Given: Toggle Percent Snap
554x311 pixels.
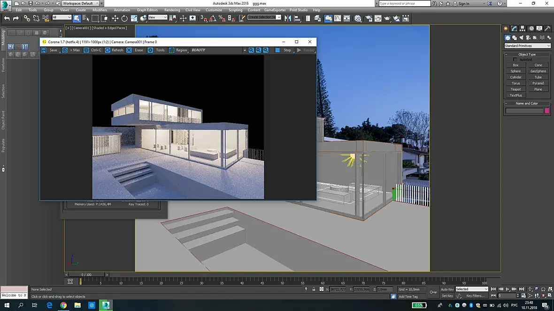Looking at the screenshot, I should pos(222,18).
